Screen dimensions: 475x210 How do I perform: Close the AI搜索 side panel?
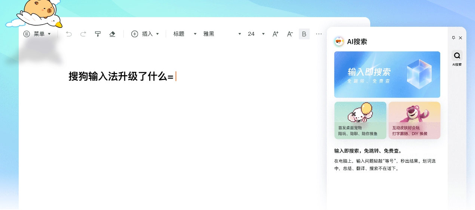tap(460, 38)
